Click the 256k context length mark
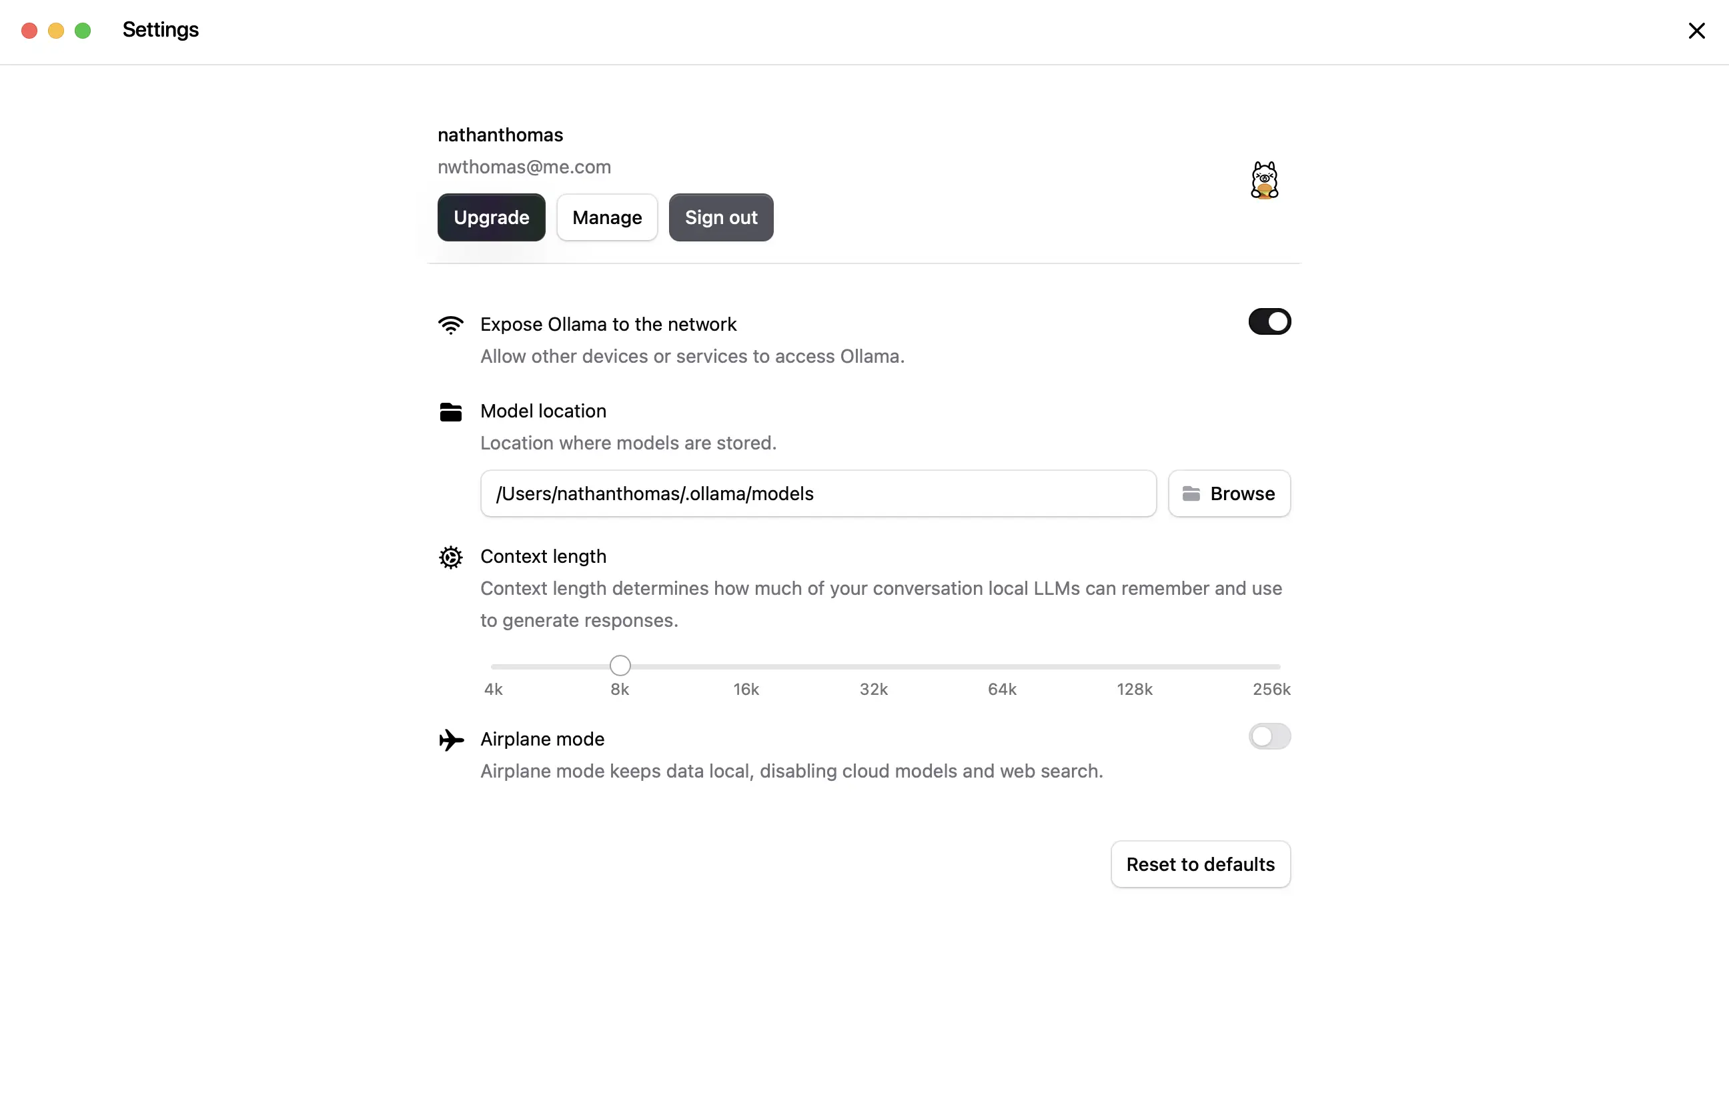 pyautogui.click(x=1271, y=688)
